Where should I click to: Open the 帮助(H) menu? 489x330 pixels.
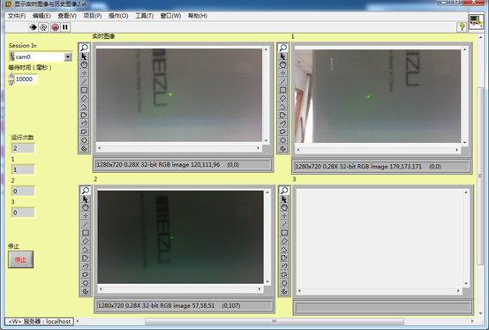point(198,16)
